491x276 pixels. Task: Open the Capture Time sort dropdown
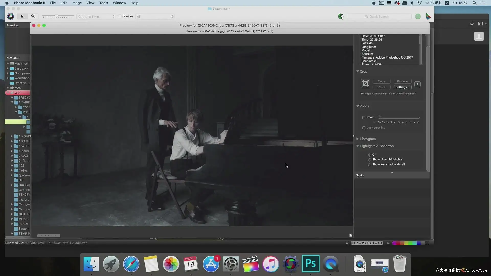96,17
